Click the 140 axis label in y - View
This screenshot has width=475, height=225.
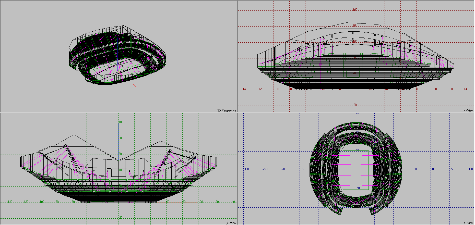[232, 202]
